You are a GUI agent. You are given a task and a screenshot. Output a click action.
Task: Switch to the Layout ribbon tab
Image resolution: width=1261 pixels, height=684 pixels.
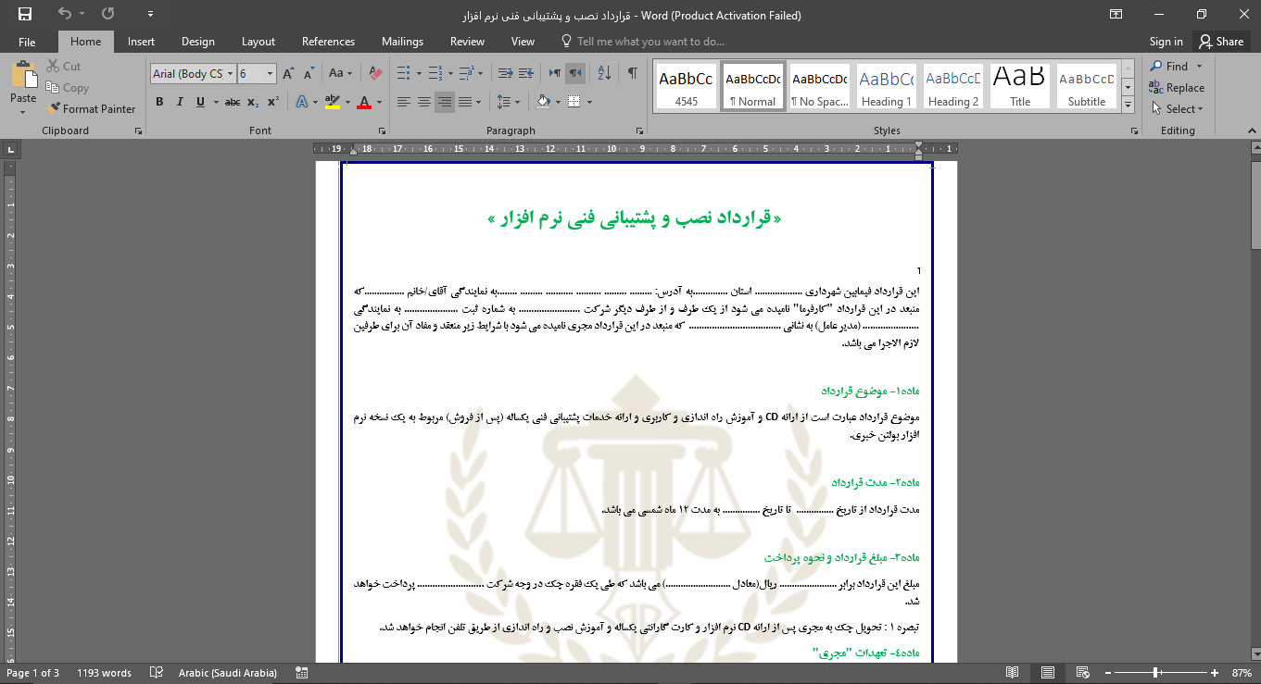[x=258, y=42]
